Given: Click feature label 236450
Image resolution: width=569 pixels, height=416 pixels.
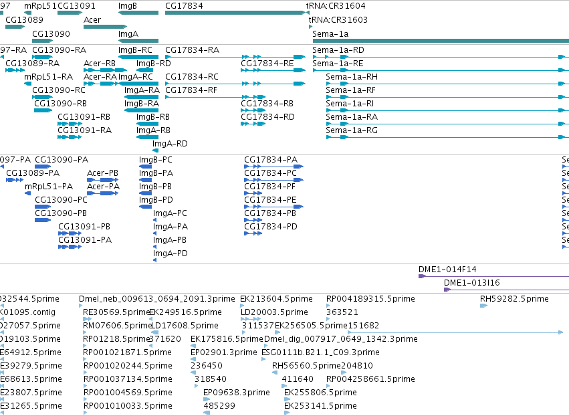Looking at the screenshot, I should [x=207, y=366].
